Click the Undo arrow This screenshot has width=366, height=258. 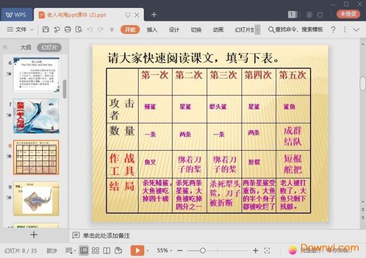[90, 29]
